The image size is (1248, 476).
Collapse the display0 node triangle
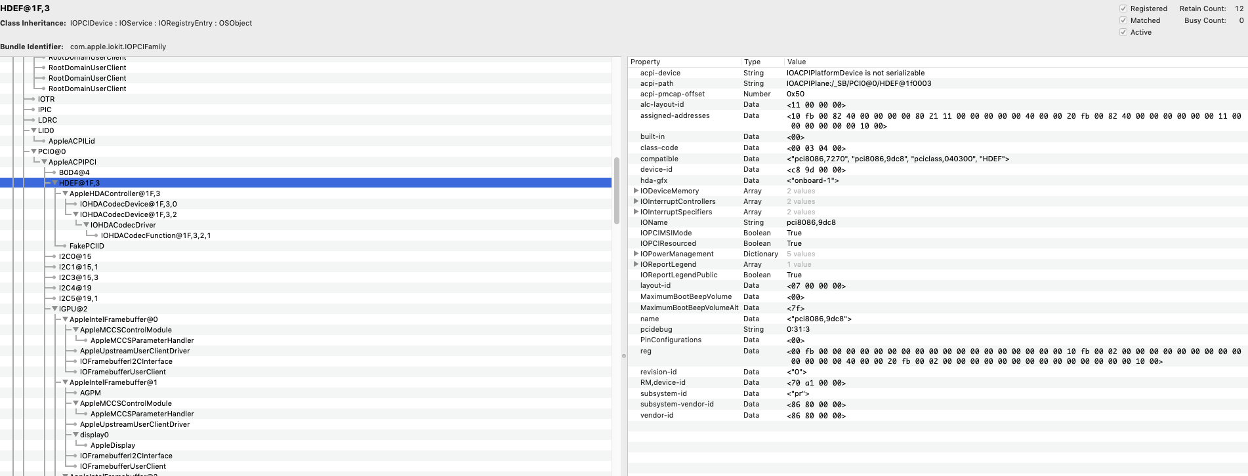76,435
